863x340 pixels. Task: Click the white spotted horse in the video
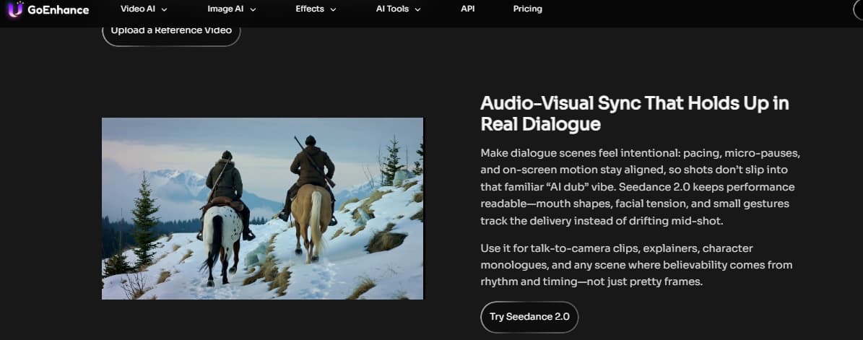tap(220, 235)
